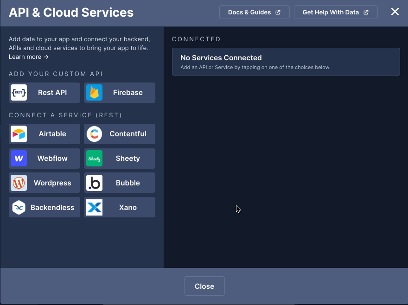Screen dimensions: 408x305
Task: Click the Backendless hexagon icon
Action: point(19,207)
